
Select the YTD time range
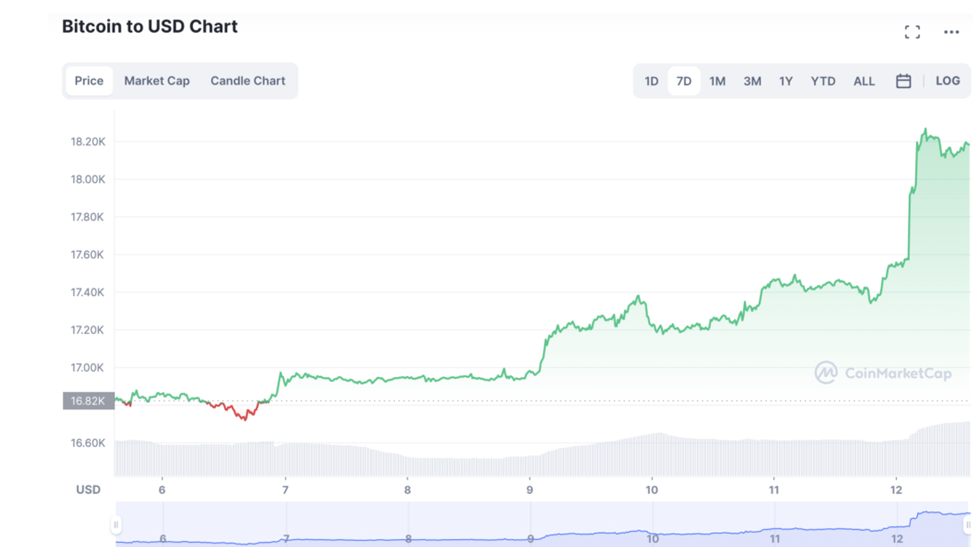pyautogui.click(x=822, y=81)
